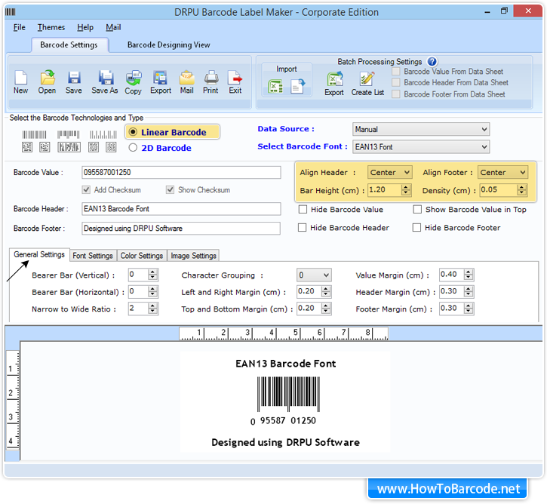The width and height of the screenshot is (547, 504).
Task: Select the third linear barcode sample thumbnail
Action: [x=103, y=134]
